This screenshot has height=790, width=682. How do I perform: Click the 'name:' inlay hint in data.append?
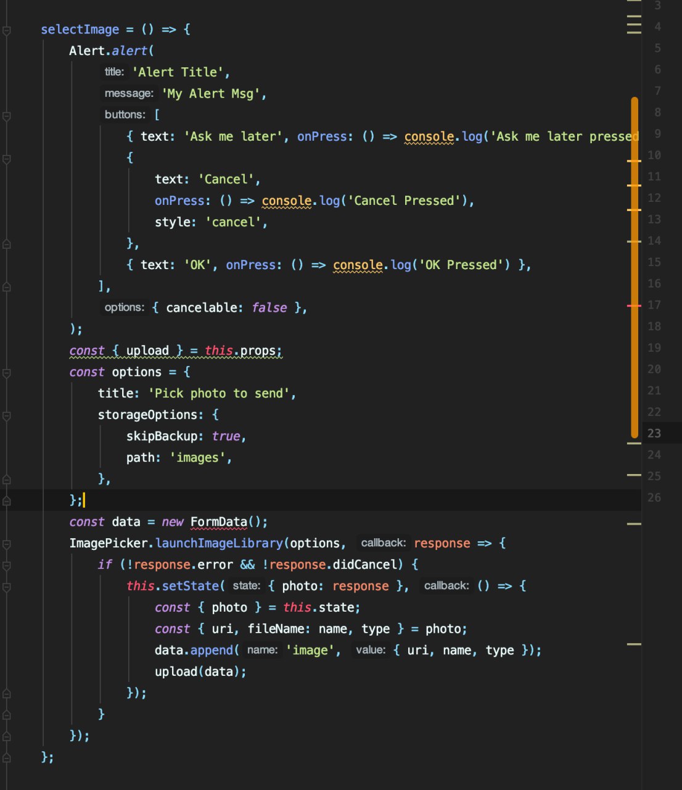[x=262, y=650]
